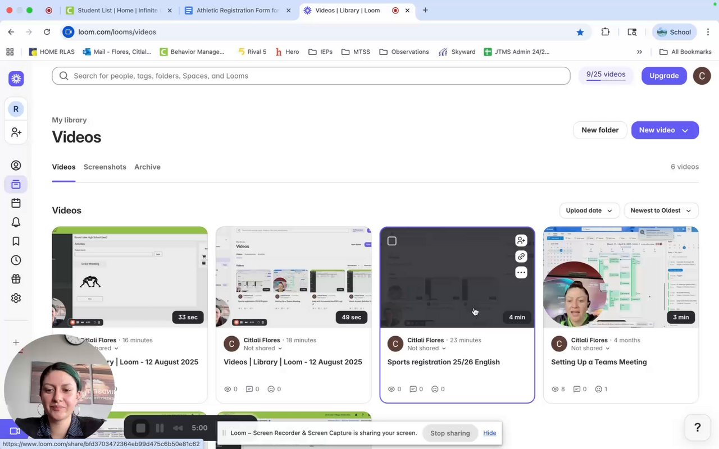Open the 49 sec video thumbnail

[293, 277]
